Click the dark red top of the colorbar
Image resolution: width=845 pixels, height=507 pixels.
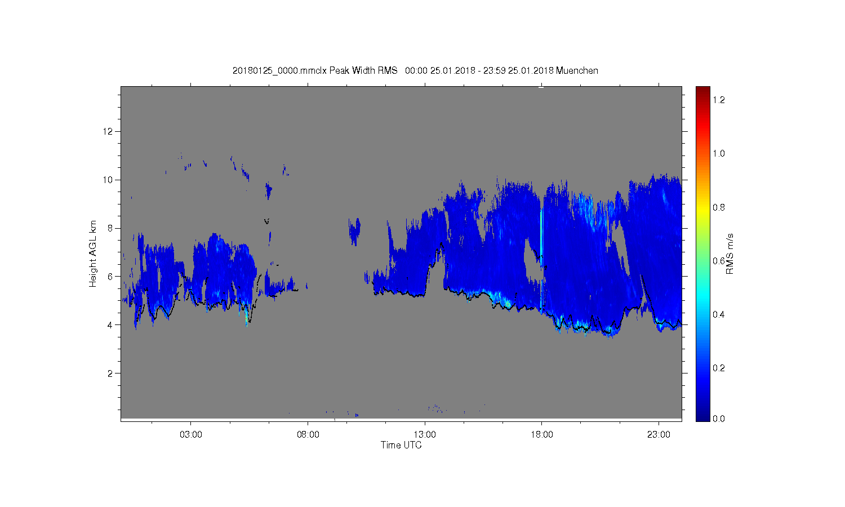(702, 92)
